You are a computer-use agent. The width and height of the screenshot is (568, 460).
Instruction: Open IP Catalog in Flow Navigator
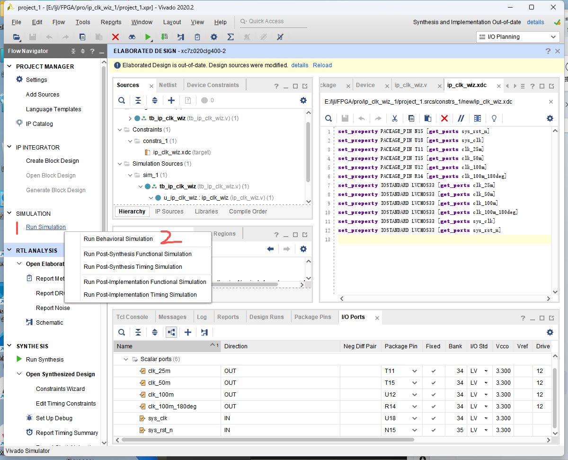(x=39, y=124)
